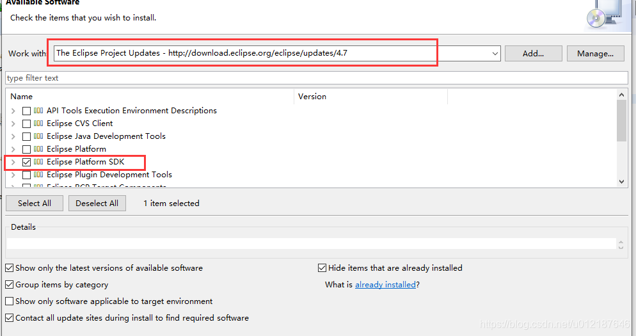Toggle Contact all update sites during install
This screenshot has height=336, width=636.
tap(10, 317)
